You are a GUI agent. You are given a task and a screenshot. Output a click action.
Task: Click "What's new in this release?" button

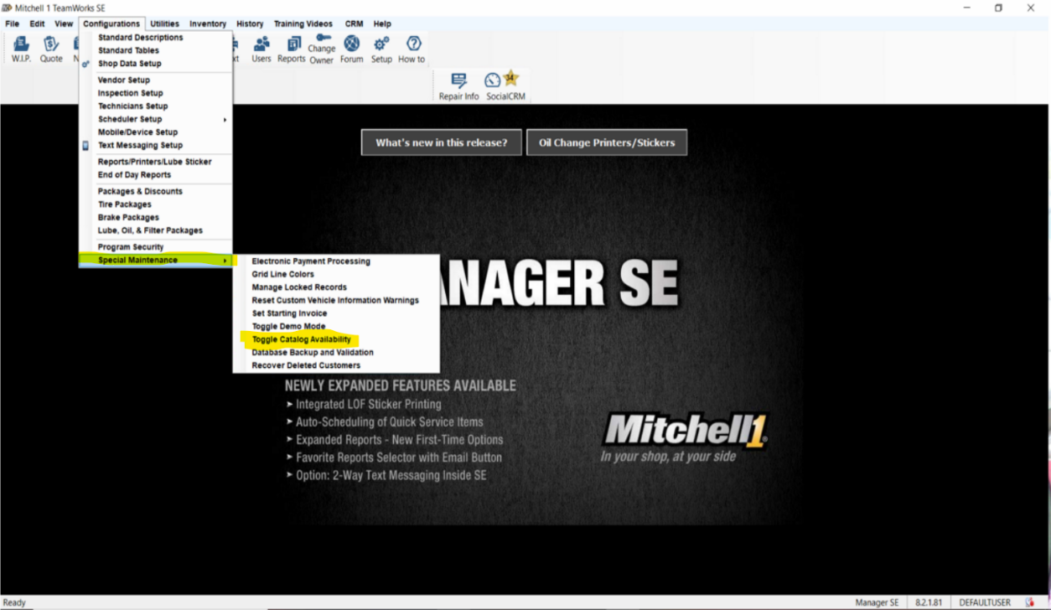(442, 142)
